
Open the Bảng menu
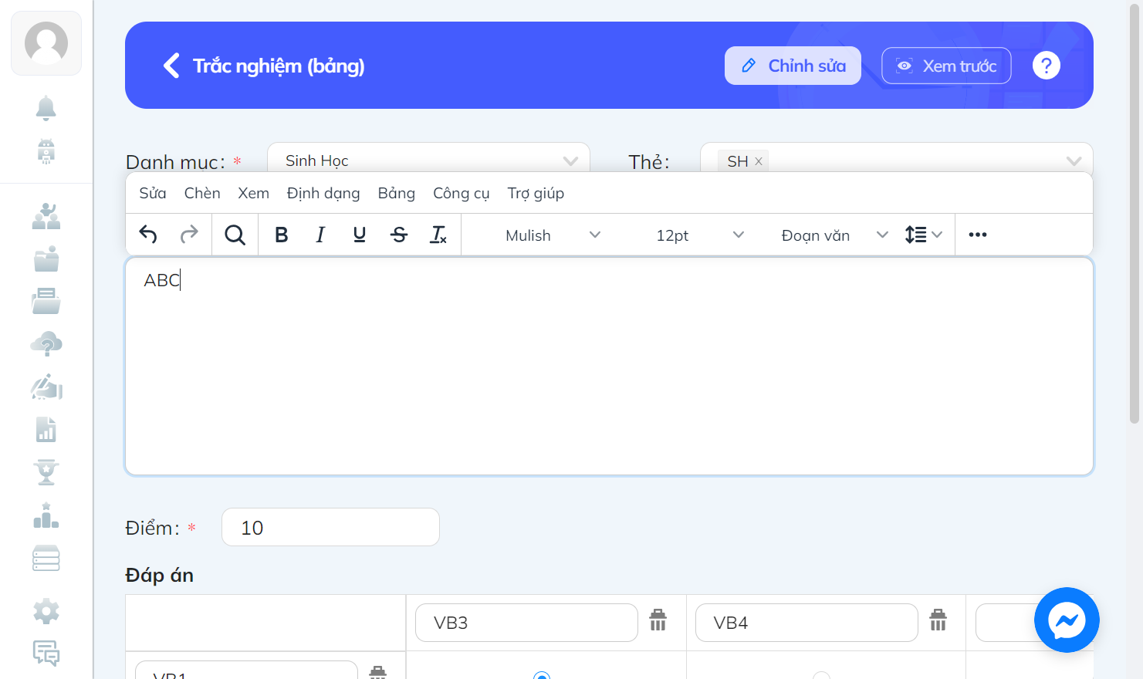tap(397, 193)
